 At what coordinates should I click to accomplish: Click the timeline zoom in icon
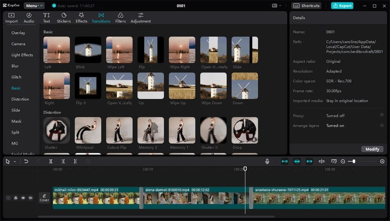pos(382,162)
